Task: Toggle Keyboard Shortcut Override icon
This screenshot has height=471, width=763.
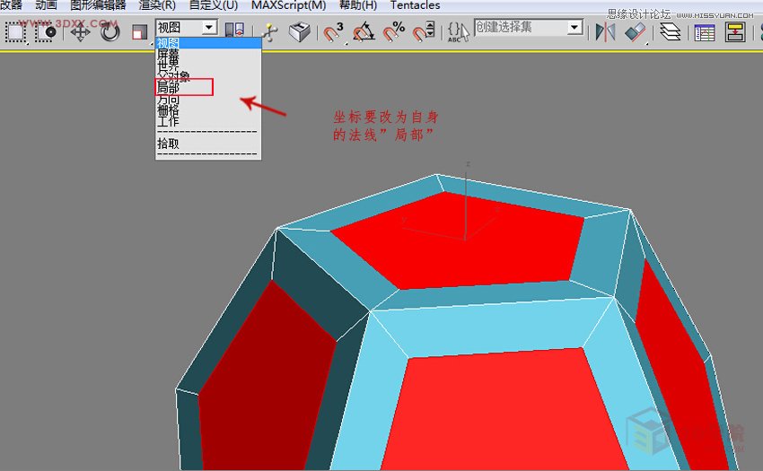Action: [299, 32]
